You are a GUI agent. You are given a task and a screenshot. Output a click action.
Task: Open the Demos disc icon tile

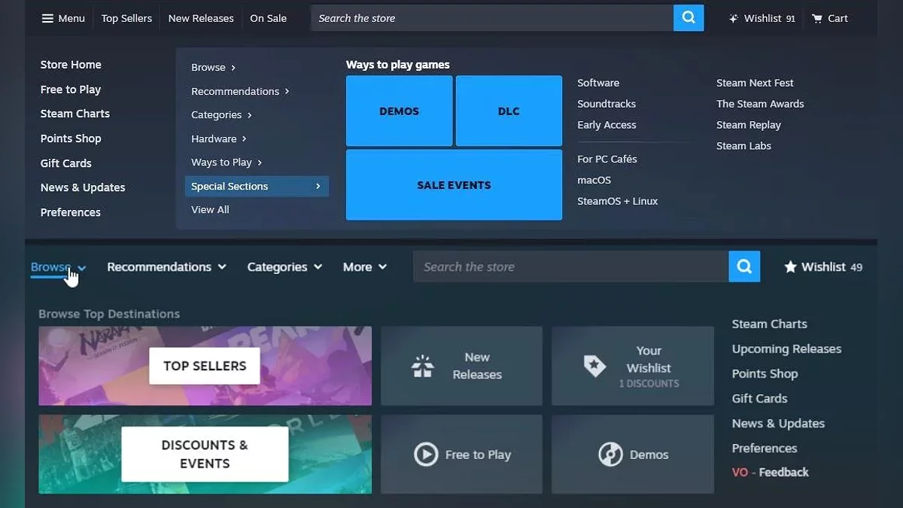(x=632, y=455)
